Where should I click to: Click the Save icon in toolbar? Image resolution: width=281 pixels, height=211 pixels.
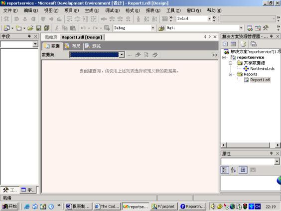coord(38,28)
